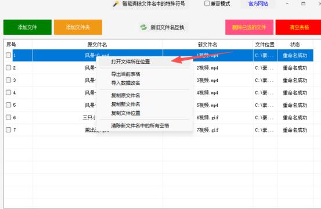Tick the checkbox for row 4
Screen dimensions: 321x209
8,92
